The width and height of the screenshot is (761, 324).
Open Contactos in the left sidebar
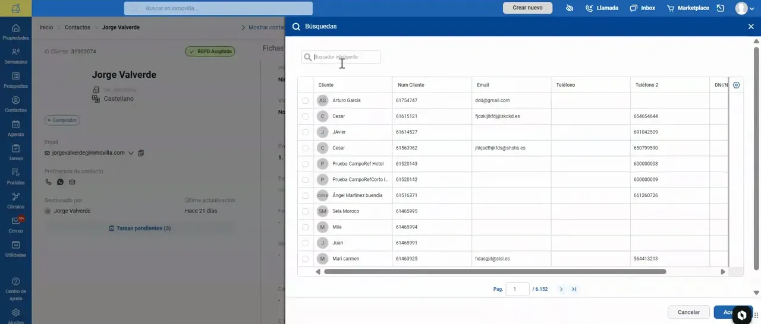[x=15, y=105]
